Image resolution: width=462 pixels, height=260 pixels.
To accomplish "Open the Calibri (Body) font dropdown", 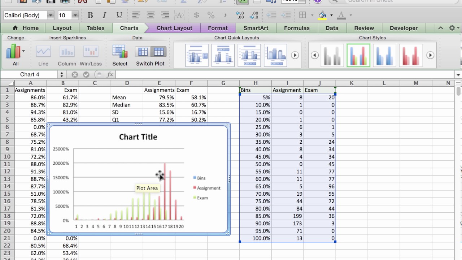I will (x=51, y=15).
